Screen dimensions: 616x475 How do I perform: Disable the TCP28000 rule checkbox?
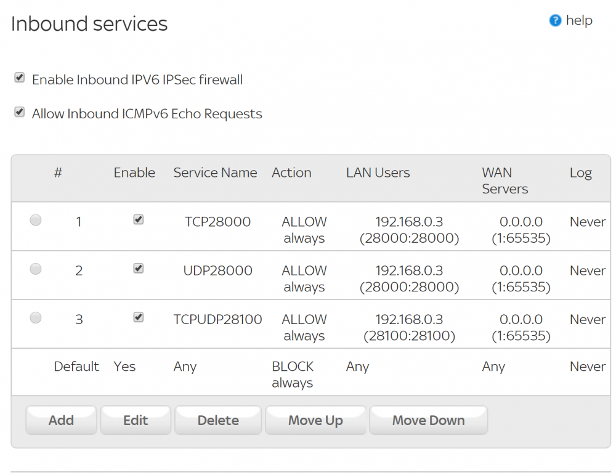click(139, 220)
